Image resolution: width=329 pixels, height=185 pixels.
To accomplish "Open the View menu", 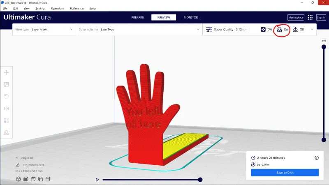I will [27, 8].
